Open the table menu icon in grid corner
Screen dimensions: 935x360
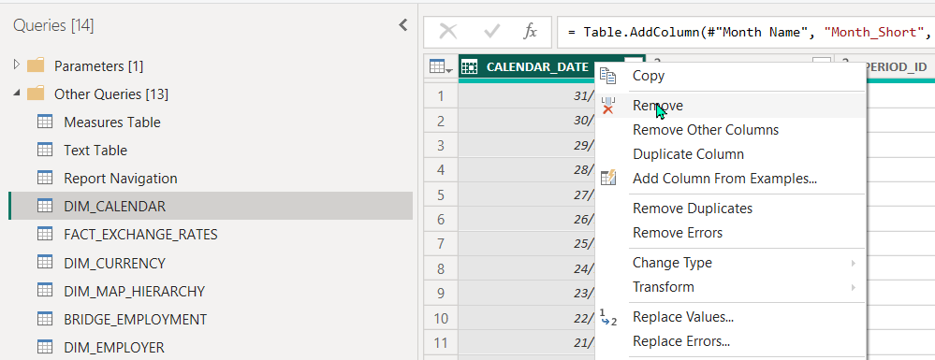pyautogui.click(x=441, y=67)
